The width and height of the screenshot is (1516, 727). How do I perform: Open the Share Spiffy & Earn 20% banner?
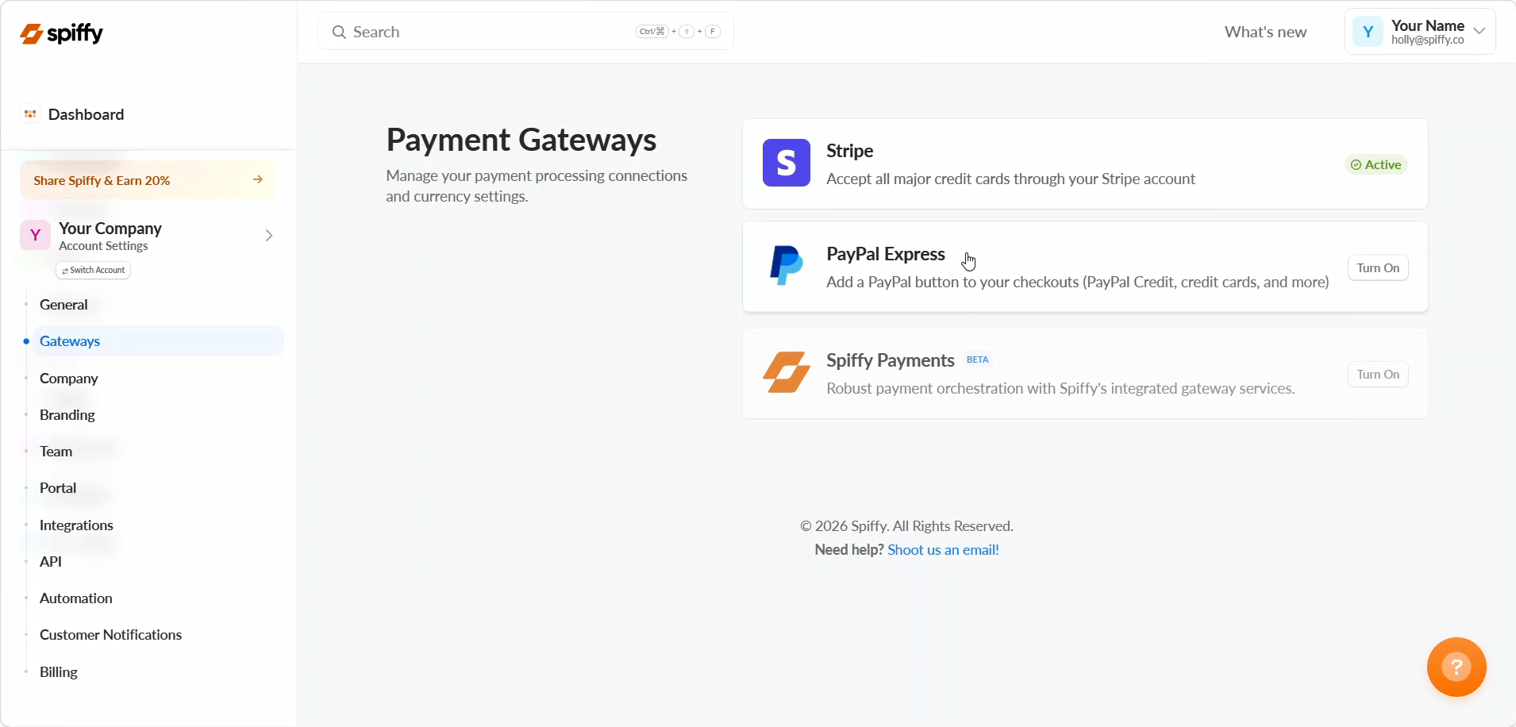tap(148, 180)
